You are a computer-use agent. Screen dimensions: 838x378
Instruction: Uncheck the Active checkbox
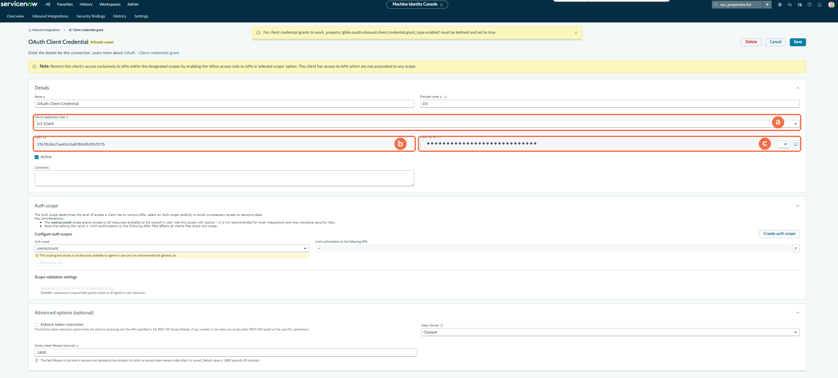(x=37, y=157)
